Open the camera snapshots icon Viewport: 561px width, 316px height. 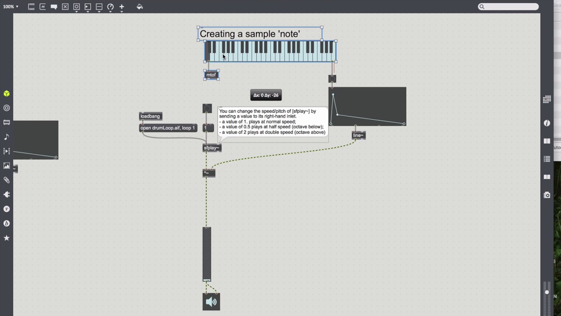pos(547,195)
